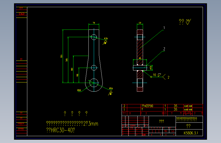The image size is (221, 143).
Task: Select the 180 vertical dimension text
Action: click(x=72, y=69)
